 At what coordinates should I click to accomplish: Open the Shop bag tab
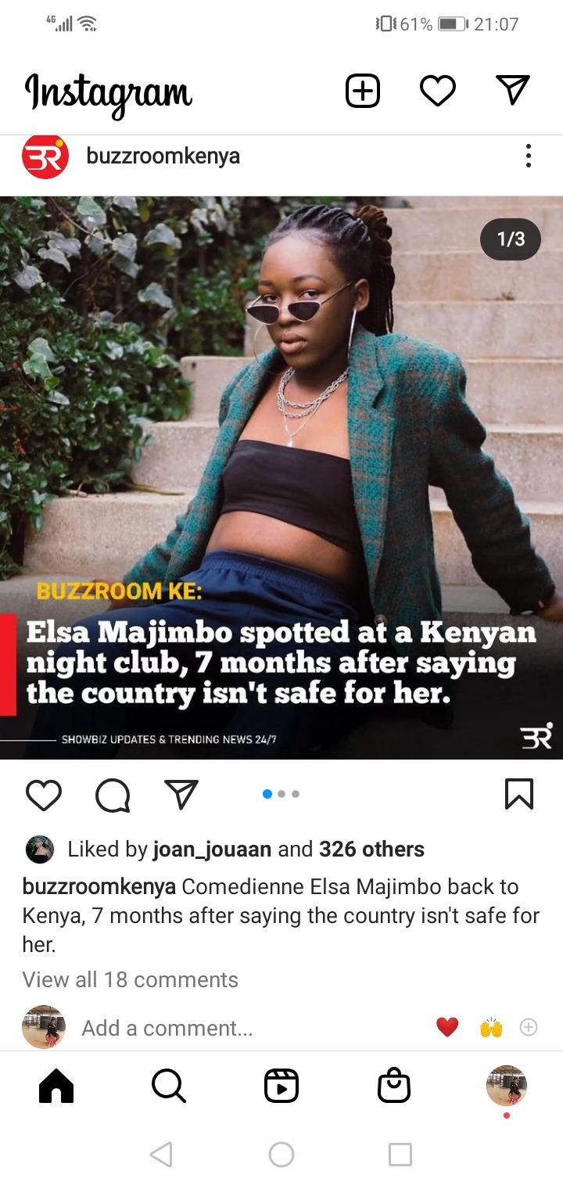tap(394, 1086)
